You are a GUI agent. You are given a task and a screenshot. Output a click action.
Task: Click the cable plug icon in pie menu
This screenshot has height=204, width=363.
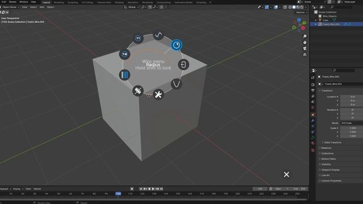pos(138,91)
